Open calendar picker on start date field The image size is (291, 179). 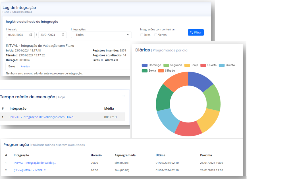(31, 35)
